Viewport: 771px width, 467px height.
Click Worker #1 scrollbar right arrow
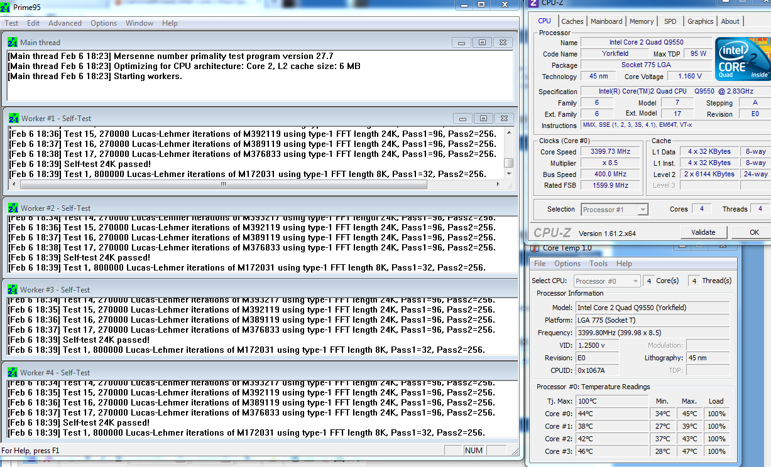pyautogui.click(x=499, y=185)
